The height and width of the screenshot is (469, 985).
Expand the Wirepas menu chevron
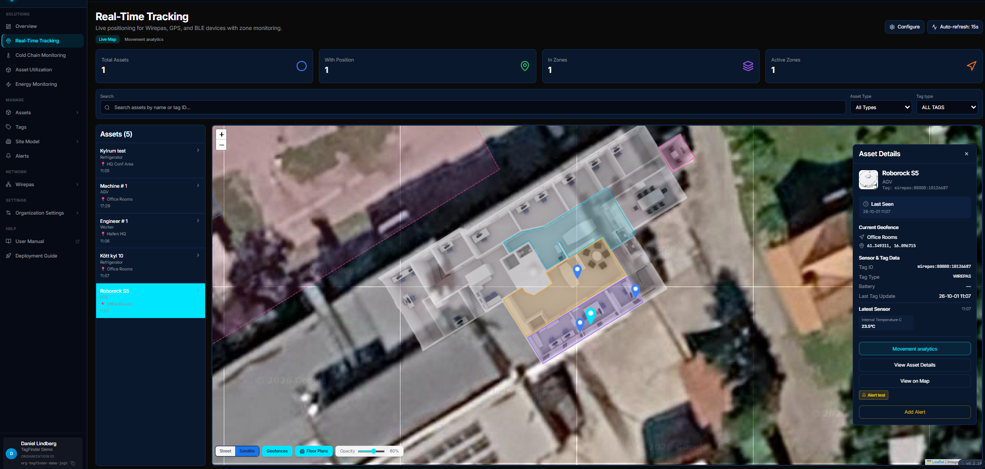coord(78,185)
